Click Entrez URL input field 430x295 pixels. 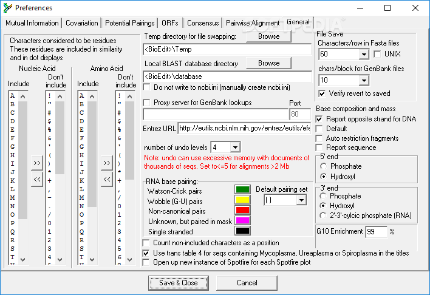(244, 128)
